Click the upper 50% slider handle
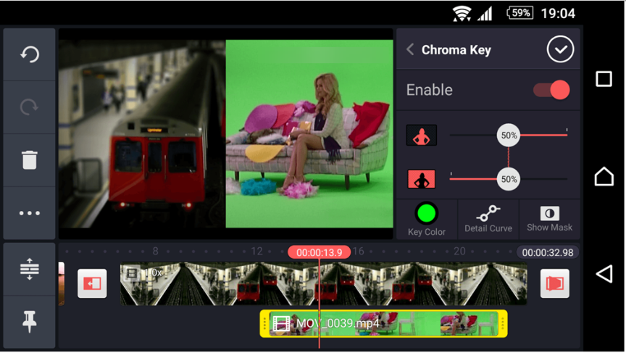626x353 pixels. tap(509, 135)
